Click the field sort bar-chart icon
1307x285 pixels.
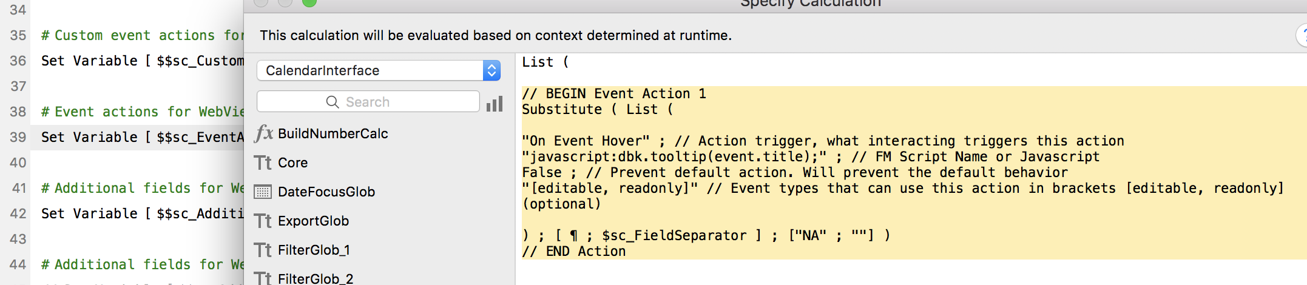[x=495, y=104]
